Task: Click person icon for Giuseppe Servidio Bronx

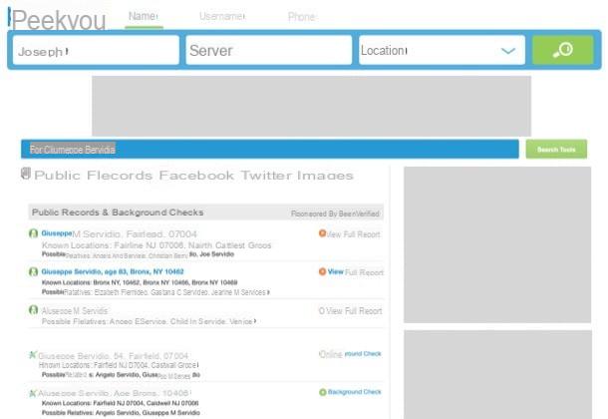Action: pyautogui.click(x=34, y=271)
